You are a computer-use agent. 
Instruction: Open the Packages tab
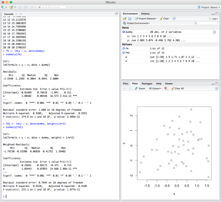(x=147, y=84)
